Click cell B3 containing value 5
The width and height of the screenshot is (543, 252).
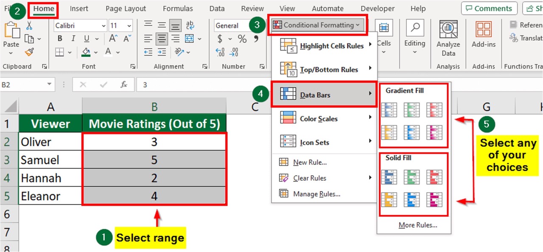coord(154,160)
